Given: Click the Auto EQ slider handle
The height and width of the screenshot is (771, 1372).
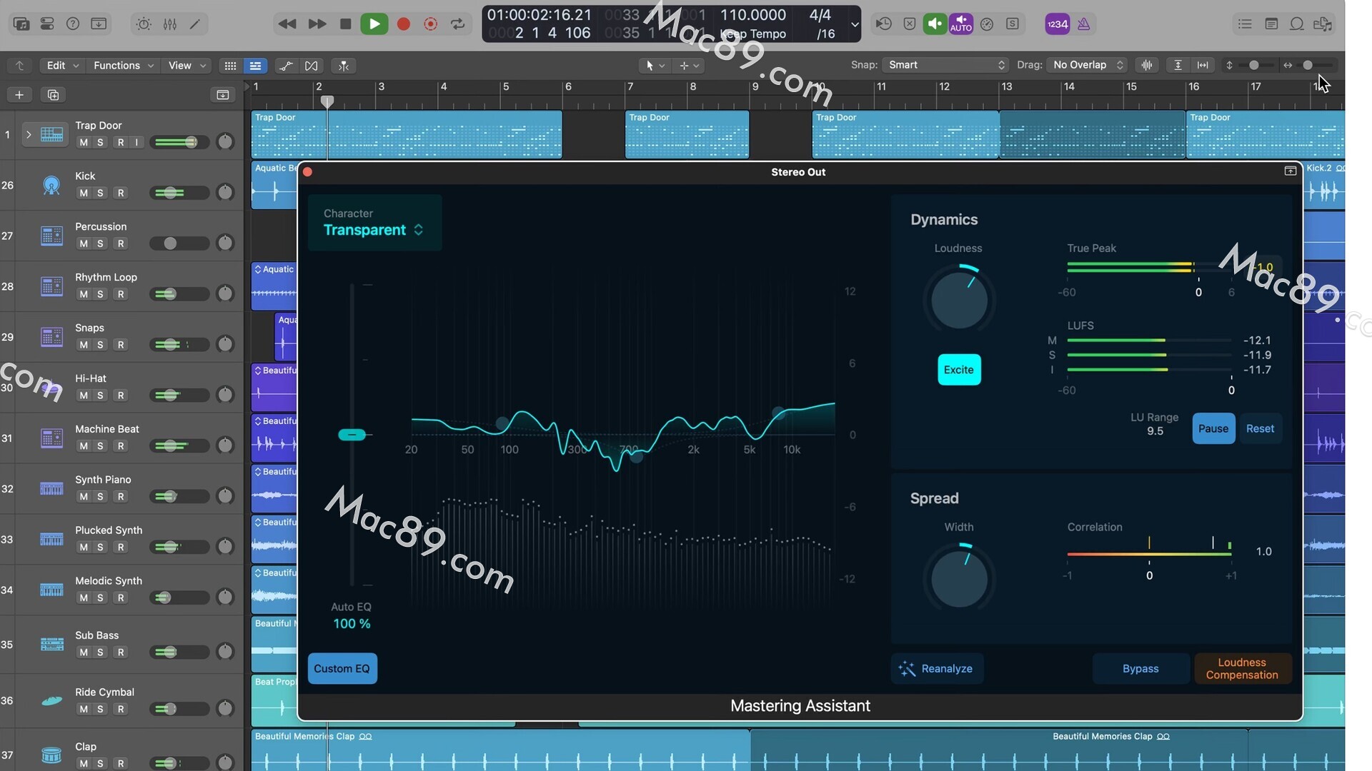Looking at the screenshot, I should [352, 435].
